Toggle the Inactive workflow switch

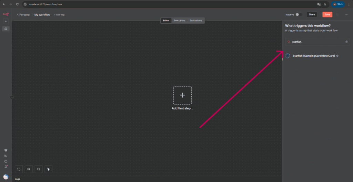[299, 14]
